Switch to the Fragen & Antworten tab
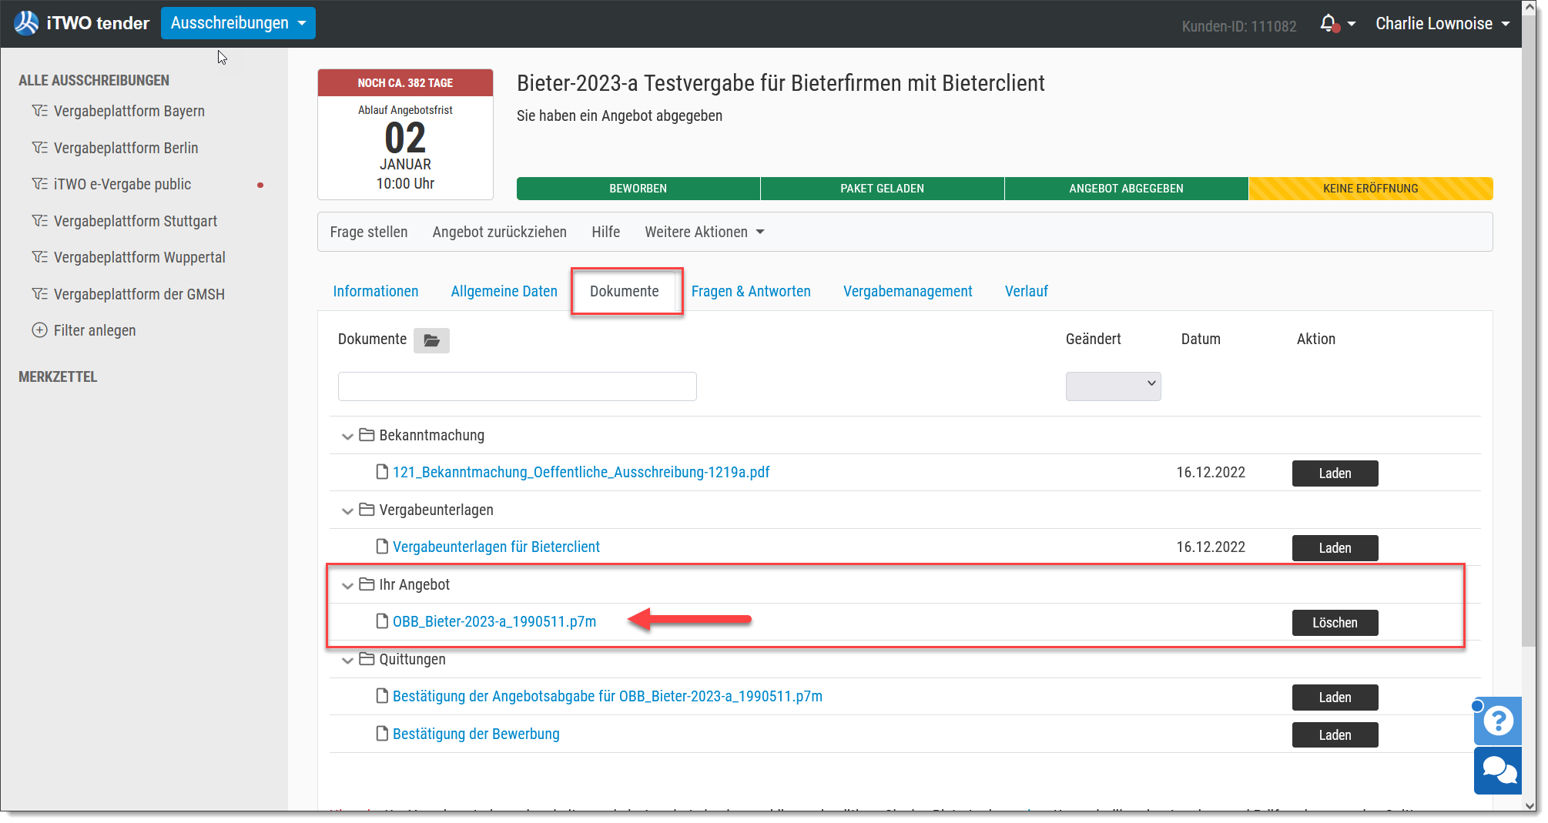 coord(751,291)
